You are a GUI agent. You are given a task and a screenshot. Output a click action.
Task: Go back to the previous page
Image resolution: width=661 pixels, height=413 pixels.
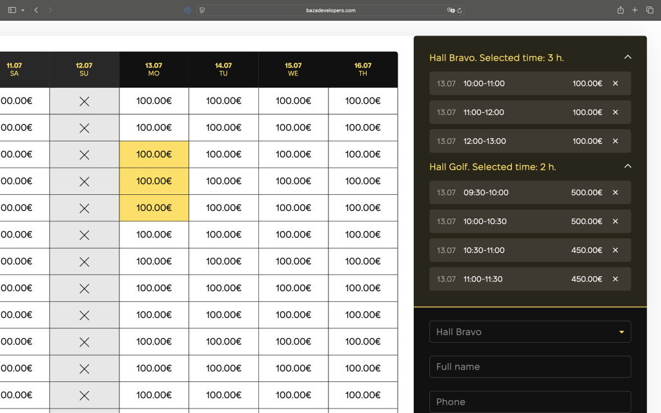(36, 10)
